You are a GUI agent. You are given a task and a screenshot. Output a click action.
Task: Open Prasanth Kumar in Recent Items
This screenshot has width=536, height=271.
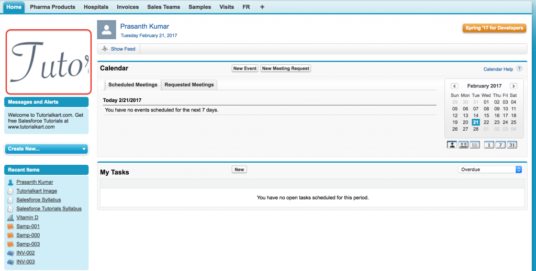(x=35, y=182)
